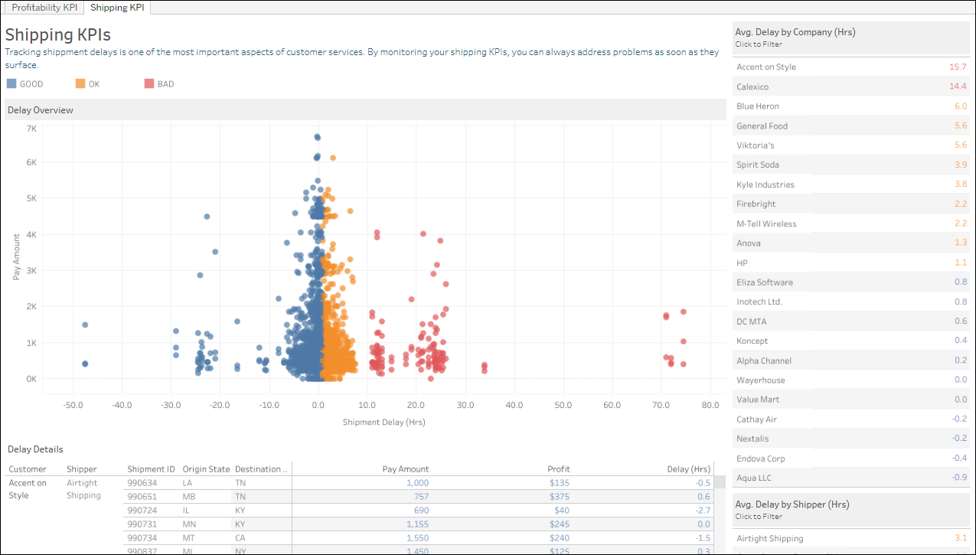This screenshot has height=555, width=976.
Task: Filter by Airtight Shipping shipper
Action: click(x=851, y=538)
